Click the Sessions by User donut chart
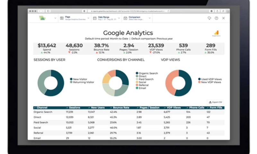Image resolution: width=257 pixels, height=154 pixels. tap(51, 83)
